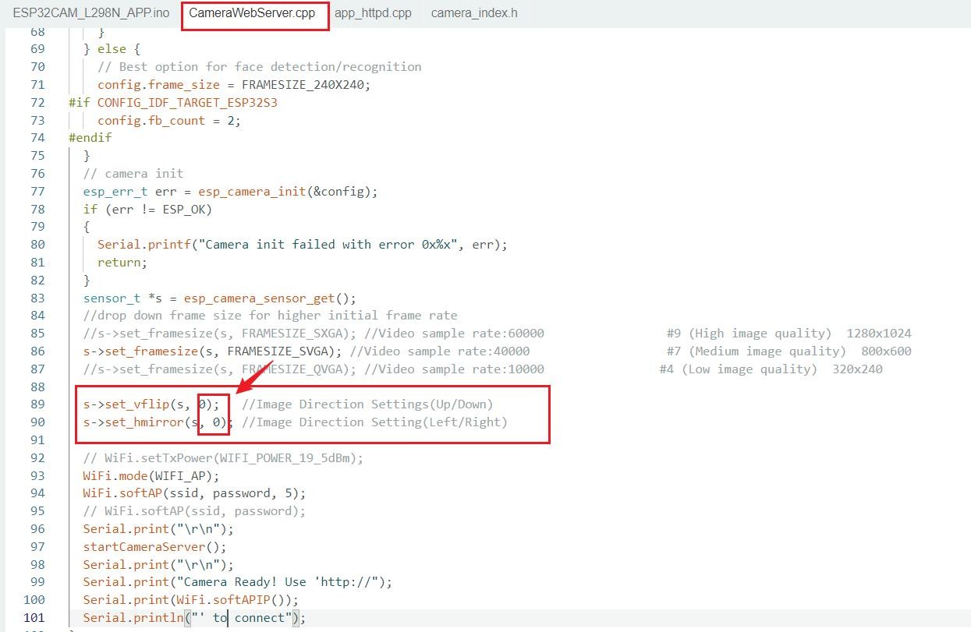
Task: Click the "Serial.print(WiFi.softAPIP());" line
Action: pyautogui.click(x=191, y=600)
